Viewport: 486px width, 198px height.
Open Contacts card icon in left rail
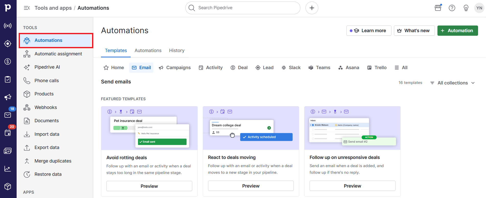point(8,151)
